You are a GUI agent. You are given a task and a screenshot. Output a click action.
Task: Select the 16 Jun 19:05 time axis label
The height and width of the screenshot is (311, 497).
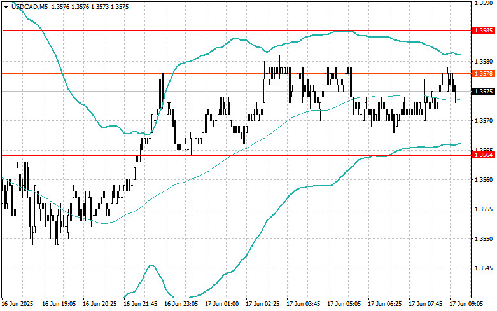pyautogui.click(x=59, y=304)
